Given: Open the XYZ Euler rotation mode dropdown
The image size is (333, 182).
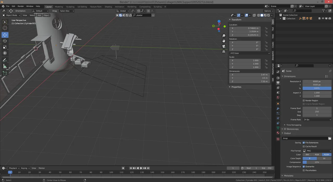Looking at the screenshot, I should click(250, 53).
